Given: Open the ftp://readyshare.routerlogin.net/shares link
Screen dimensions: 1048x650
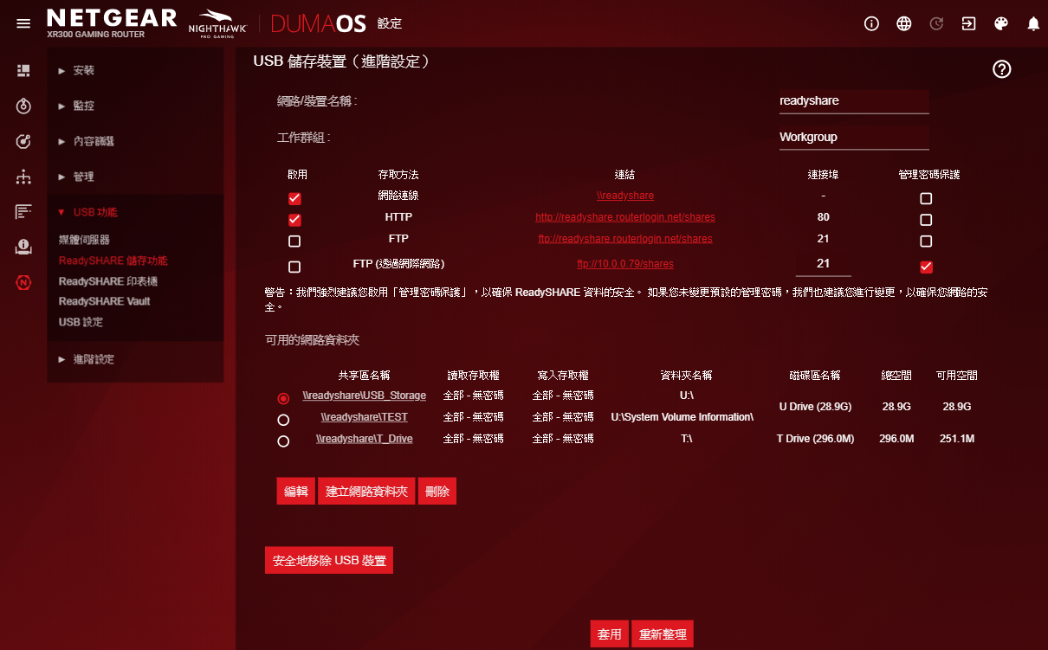Looking at the screenshot, I should 625,239.
